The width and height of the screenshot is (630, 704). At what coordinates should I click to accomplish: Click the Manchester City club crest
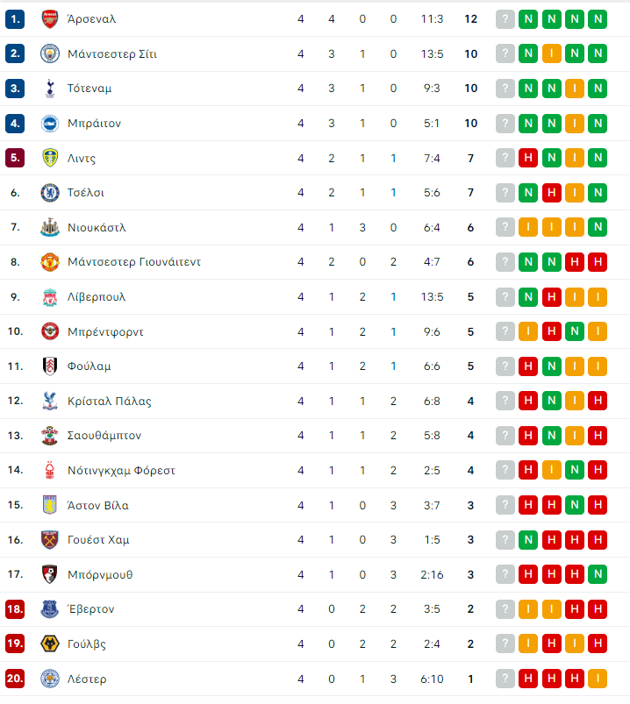click(50, 53)
